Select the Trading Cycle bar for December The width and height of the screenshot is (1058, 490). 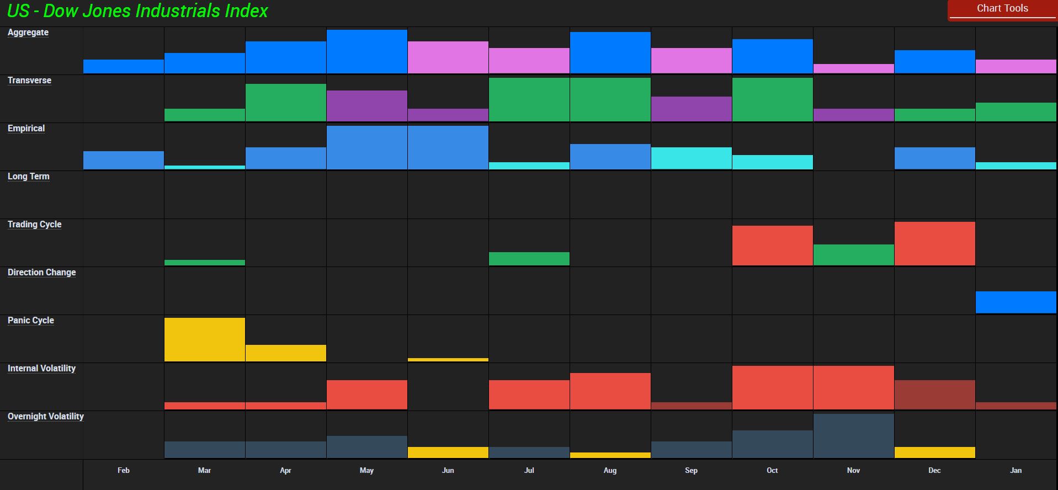(935, 244)
